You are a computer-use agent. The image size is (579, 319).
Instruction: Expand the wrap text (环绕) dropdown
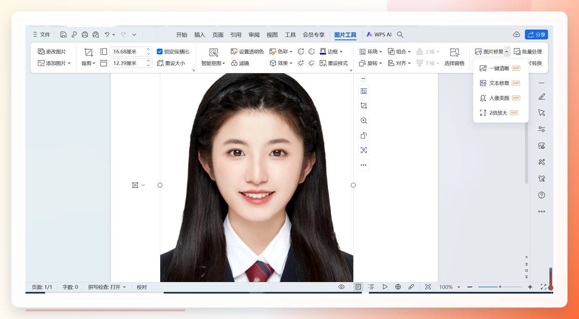point(371,52)
